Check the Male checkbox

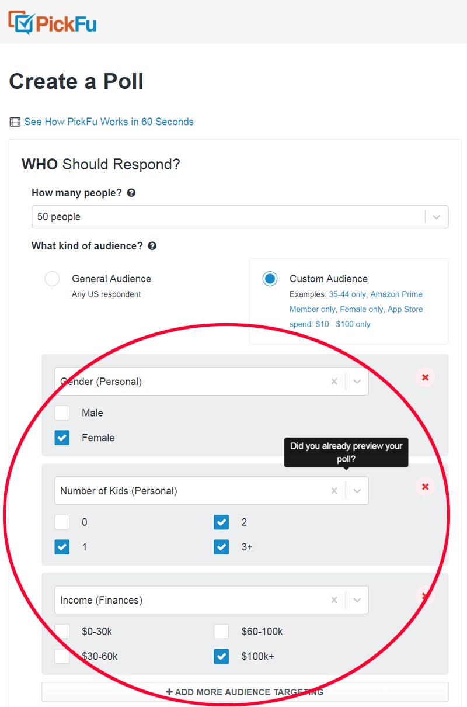[62, 413]
